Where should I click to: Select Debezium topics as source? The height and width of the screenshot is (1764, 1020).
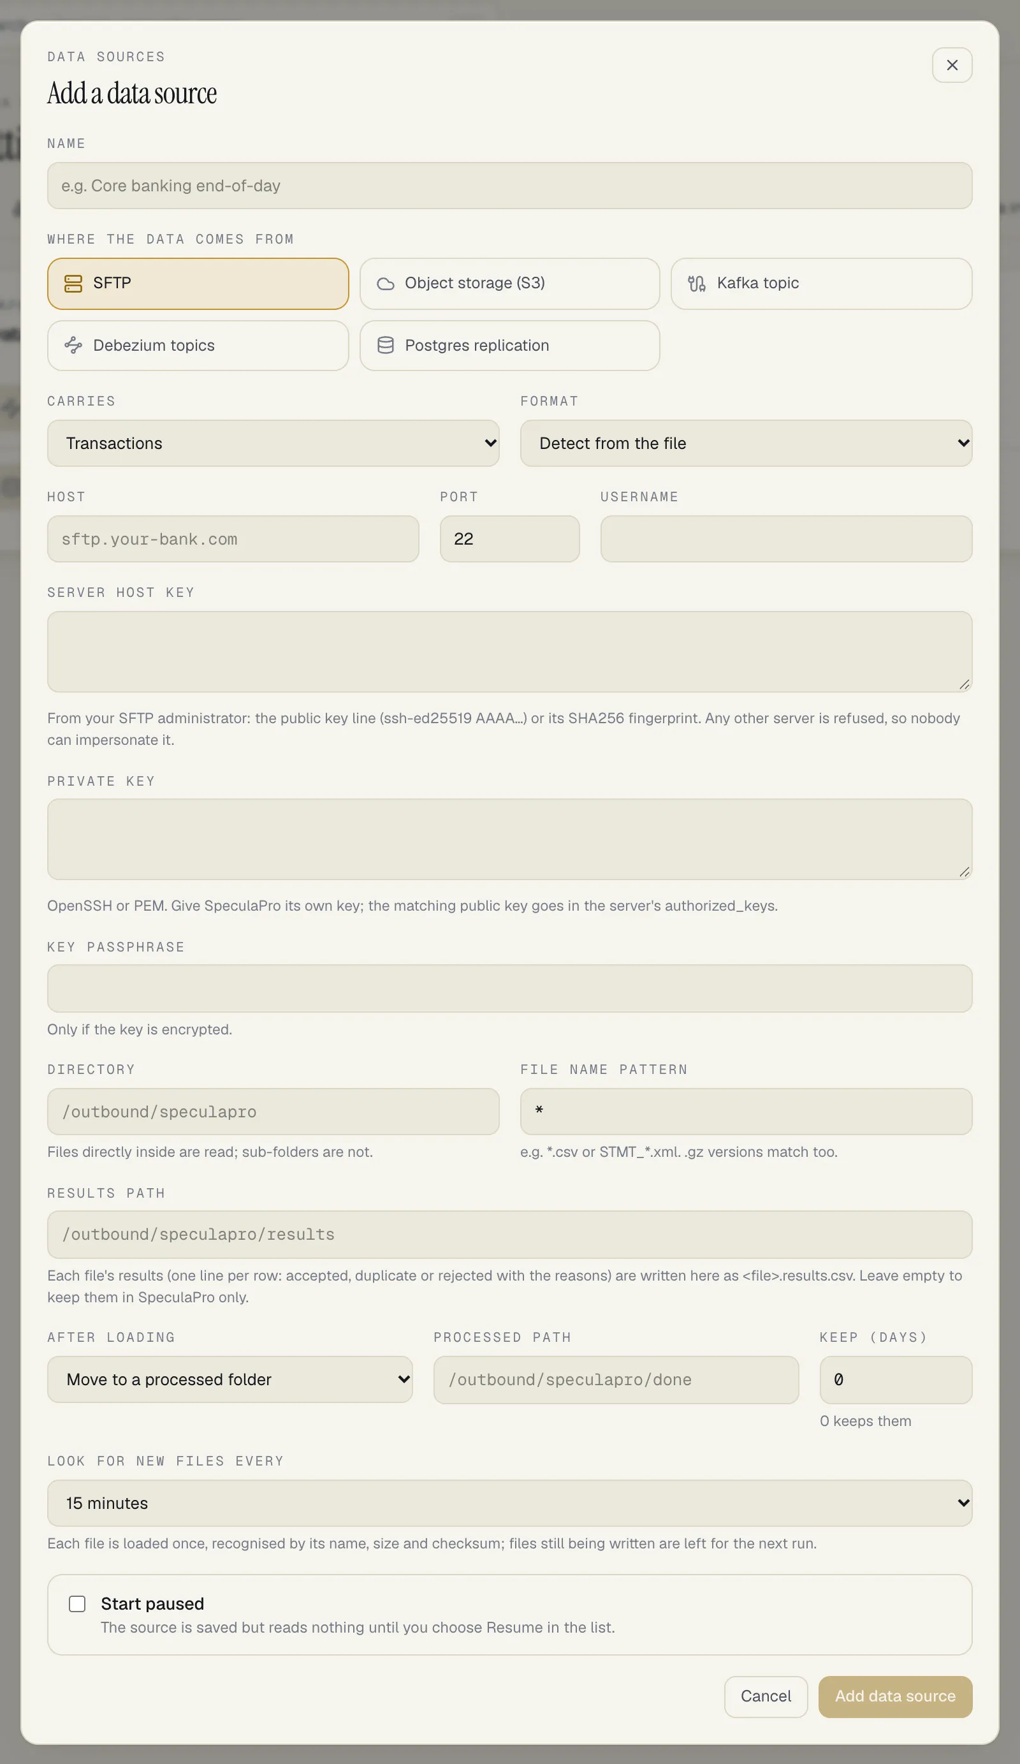pos(198,345)
